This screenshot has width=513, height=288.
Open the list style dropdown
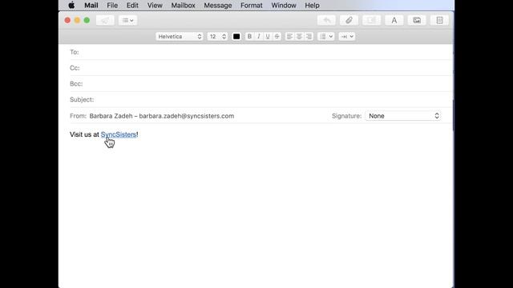click(326, 37)
